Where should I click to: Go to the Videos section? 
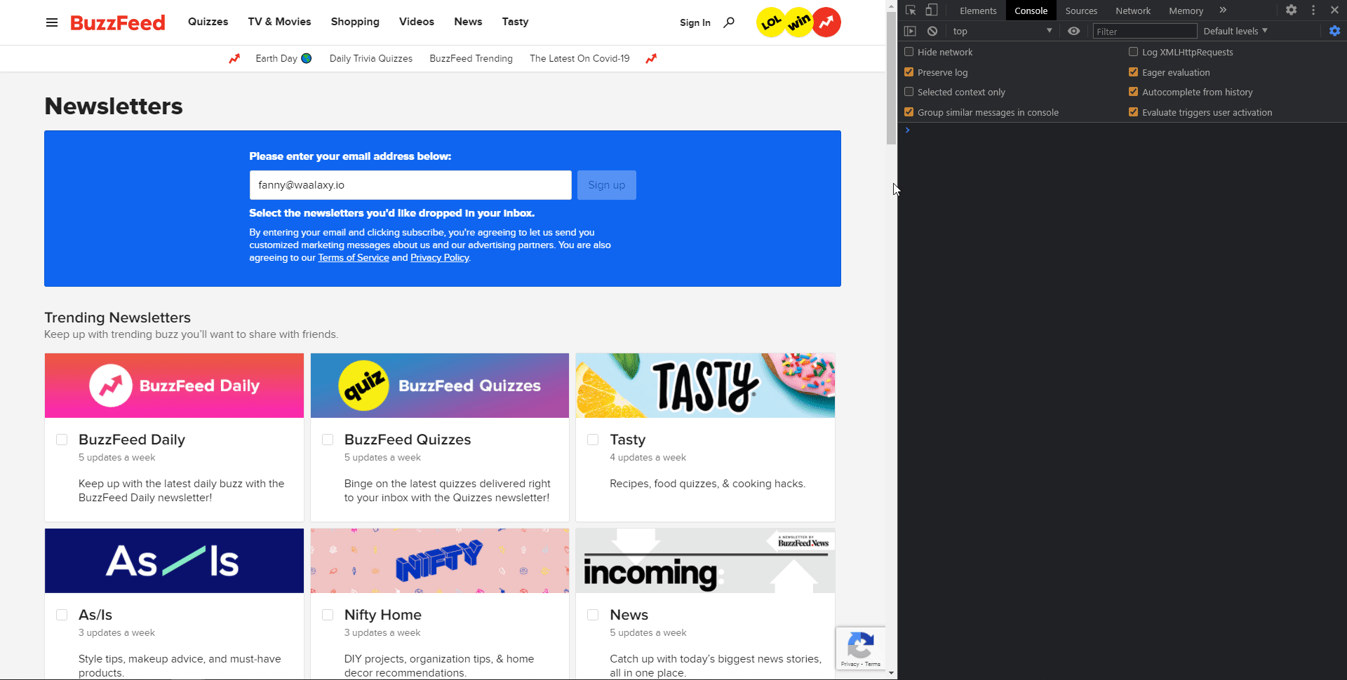417,22
